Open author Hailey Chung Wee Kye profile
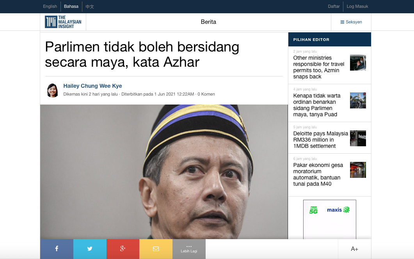The height and width of the screenshot is (259, 414). (92, 86)
